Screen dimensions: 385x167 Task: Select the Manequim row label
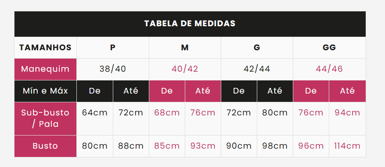(x=45, y=69)
